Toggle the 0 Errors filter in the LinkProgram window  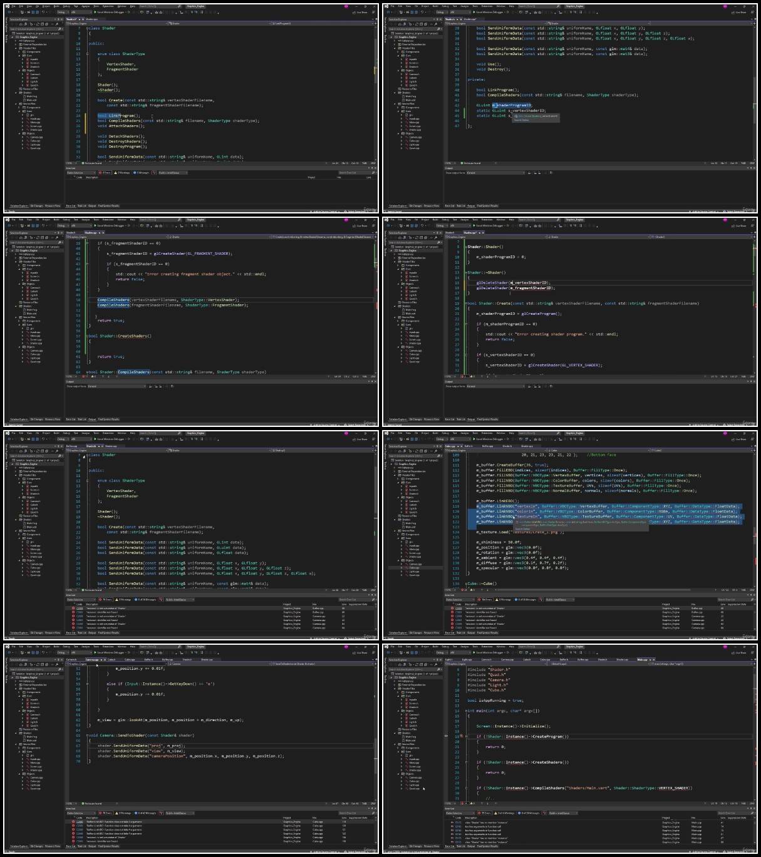click(104, 172)
